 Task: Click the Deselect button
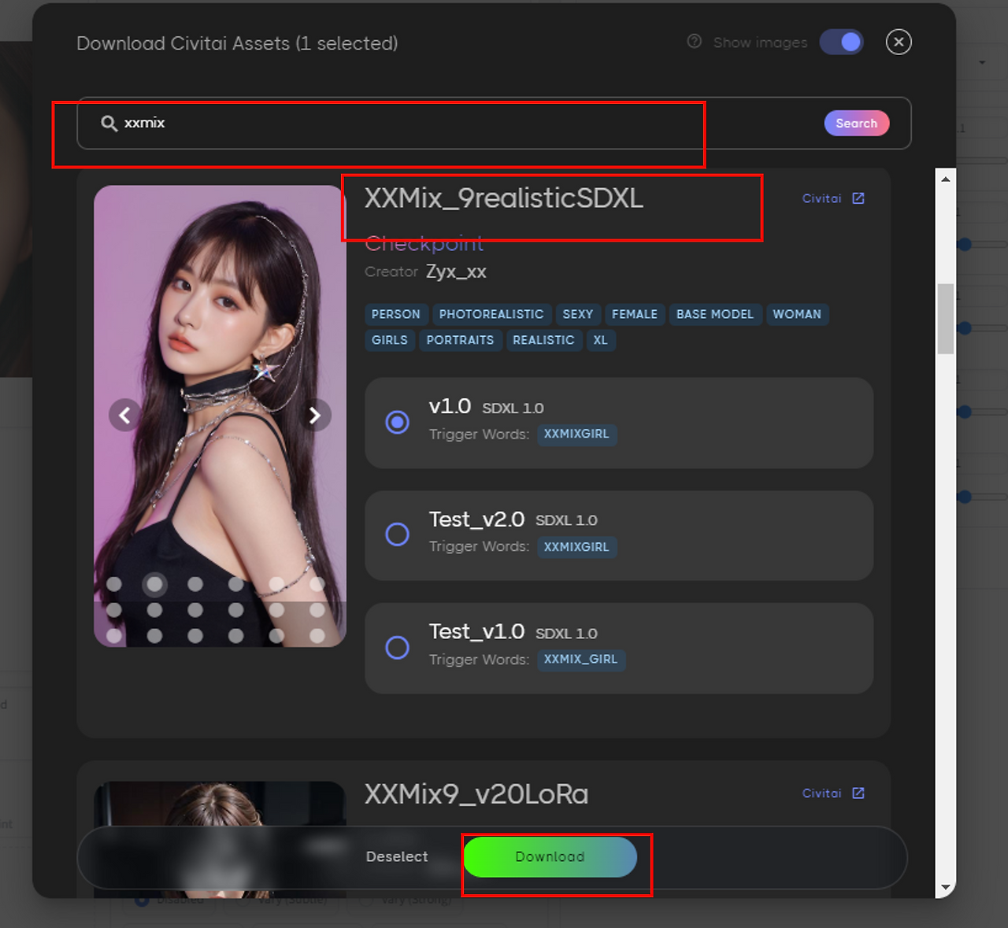(x=397, y=856)
